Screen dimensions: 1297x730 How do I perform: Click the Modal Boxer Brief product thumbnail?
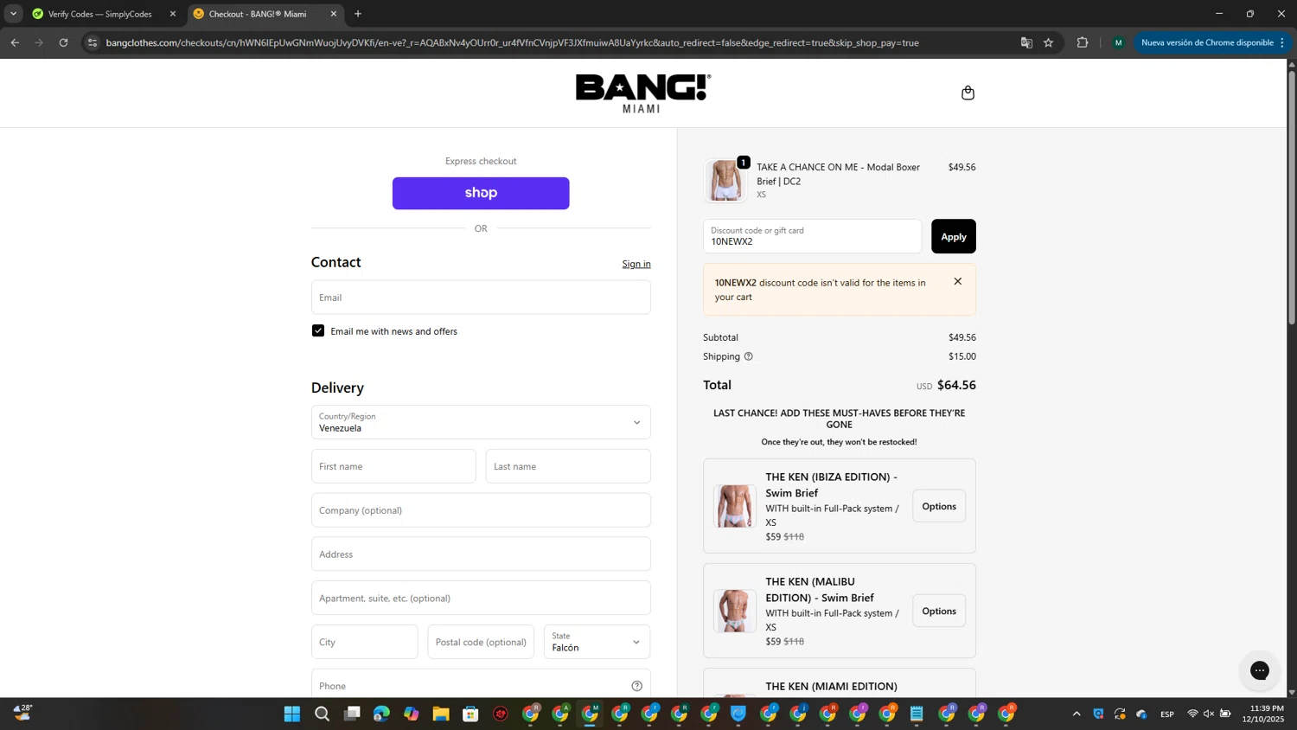725,180
